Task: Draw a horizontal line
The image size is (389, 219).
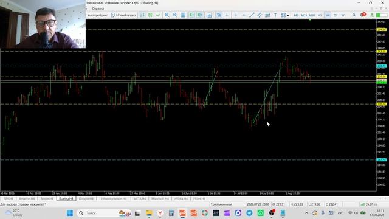Action: tap(244, 15)
